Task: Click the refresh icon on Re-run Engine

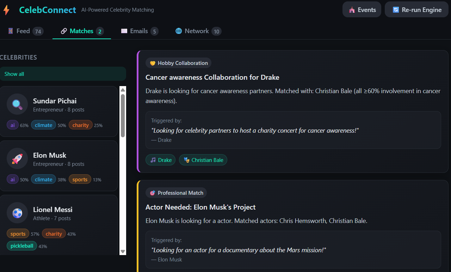Action: 396,10
